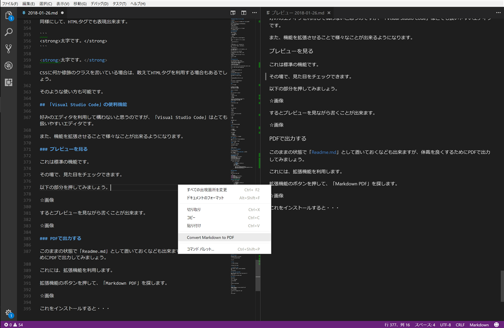Switch CRLF line ending mode
The height and width of the screenshot is (328, 504).
pyautogui.click(x=460, y=325)
